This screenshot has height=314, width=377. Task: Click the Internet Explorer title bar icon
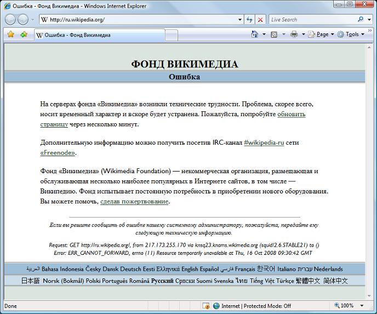tap(7, 6)
